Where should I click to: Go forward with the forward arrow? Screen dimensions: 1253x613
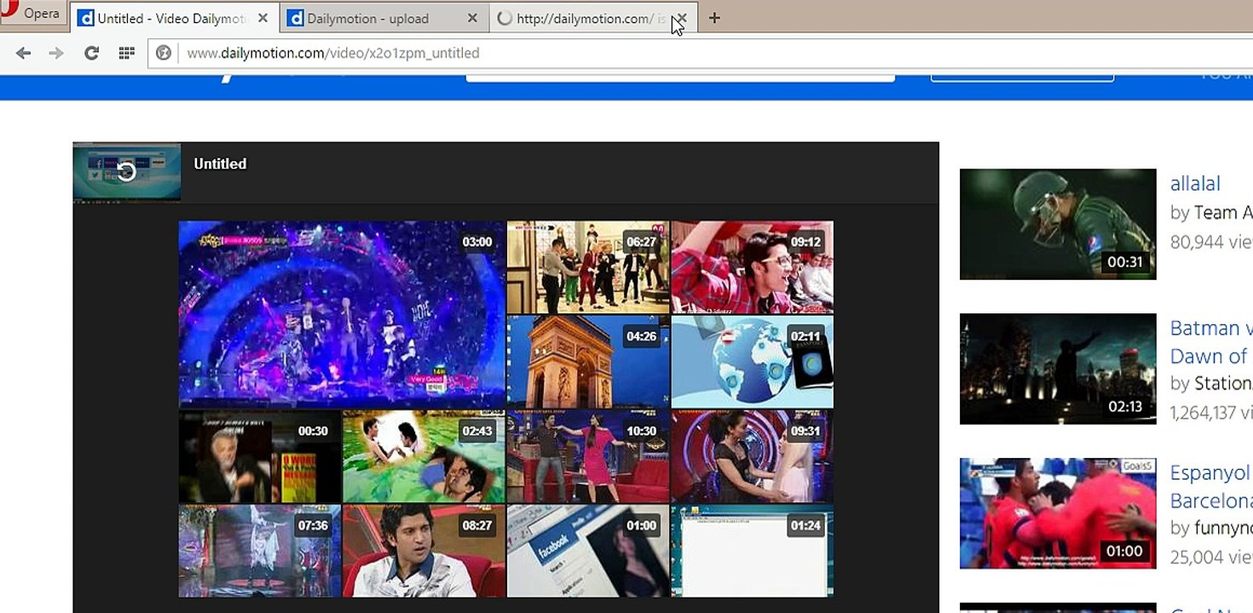[x=56, y=53]
